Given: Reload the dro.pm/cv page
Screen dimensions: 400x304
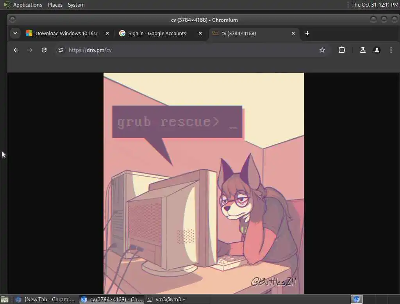Looking at the screenshot, I should click(x=44, y=50).
